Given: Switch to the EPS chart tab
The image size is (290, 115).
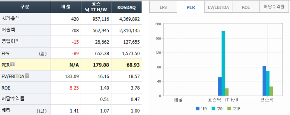Looking at the screenshot, I should tap(163, 7).
